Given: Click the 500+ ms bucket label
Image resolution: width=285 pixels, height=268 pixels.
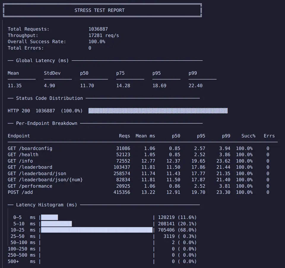Looking at the screenshot, I should tap(21, 261).
